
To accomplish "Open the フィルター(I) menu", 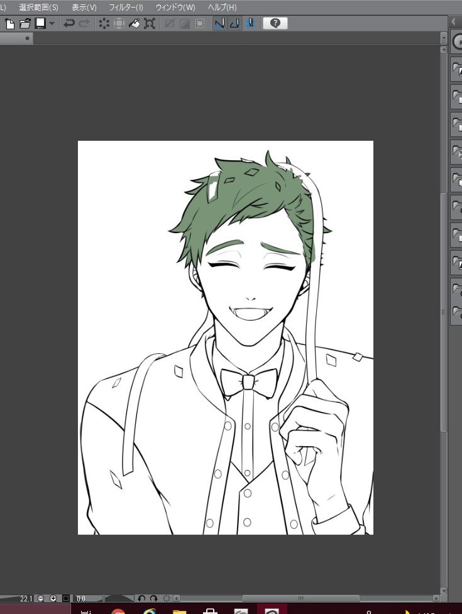I will click(126, 7).
